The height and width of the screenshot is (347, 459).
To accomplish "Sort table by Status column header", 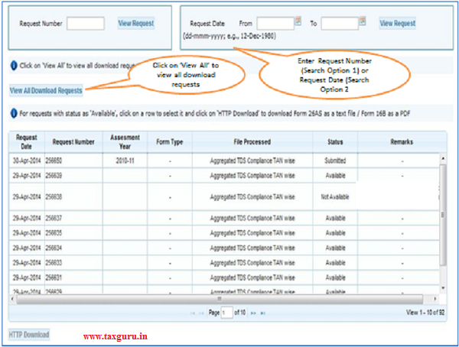I will [335, 141].
